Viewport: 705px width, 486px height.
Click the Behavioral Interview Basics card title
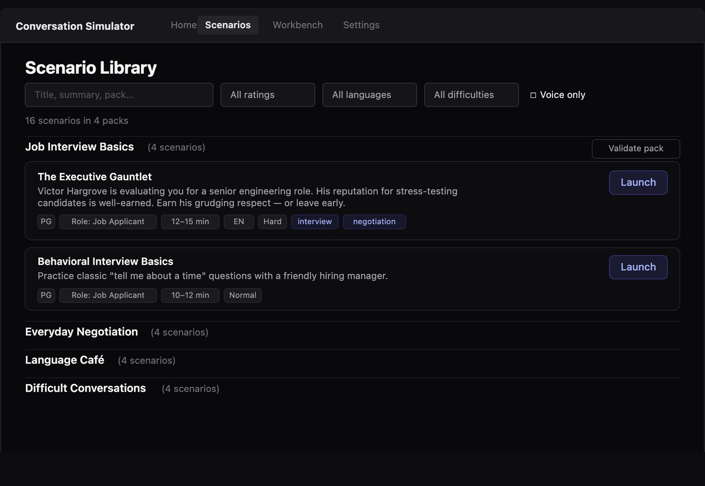[x=105, y=262]
